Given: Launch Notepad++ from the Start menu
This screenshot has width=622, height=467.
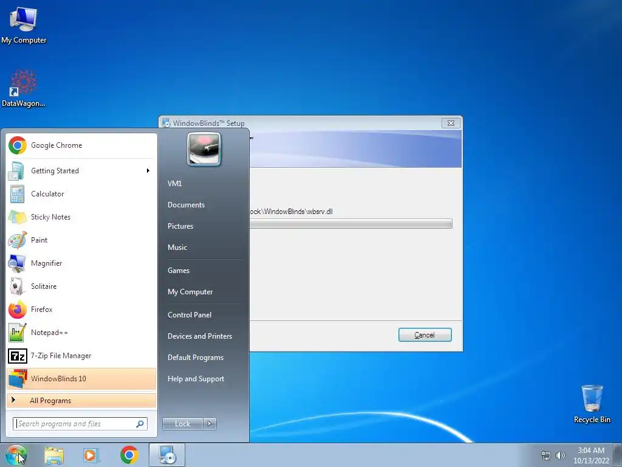Looking at the screenshot, I should 81,333.
